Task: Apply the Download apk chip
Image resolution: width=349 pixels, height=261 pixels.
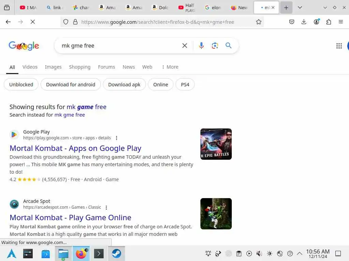Action: (124, 85)
